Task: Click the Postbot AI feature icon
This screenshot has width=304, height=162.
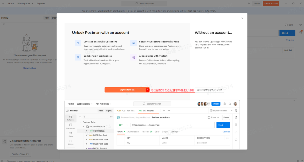Action: point(133,57)
